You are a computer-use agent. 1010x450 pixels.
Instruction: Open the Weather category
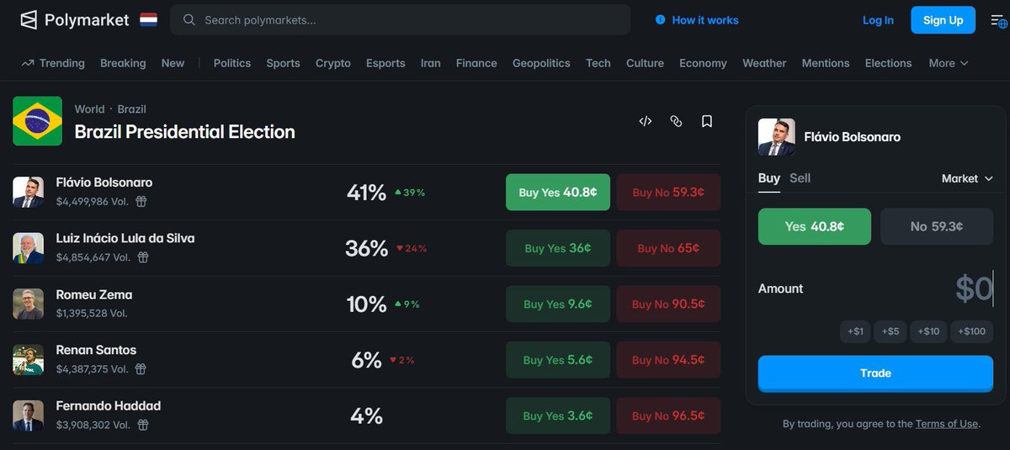click(764, 63)
